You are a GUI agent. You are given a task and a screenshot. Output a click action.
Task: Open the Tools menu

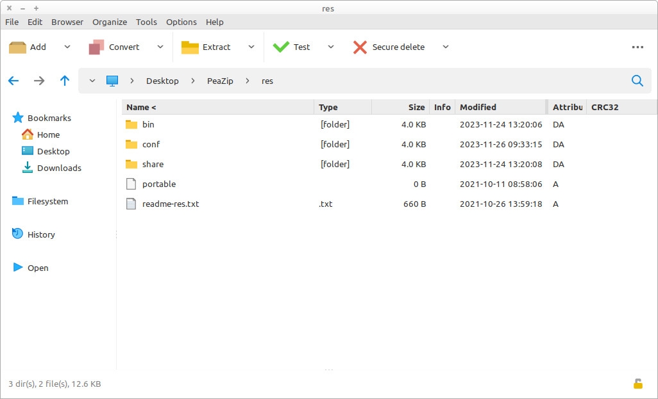[x=146, y=22]
